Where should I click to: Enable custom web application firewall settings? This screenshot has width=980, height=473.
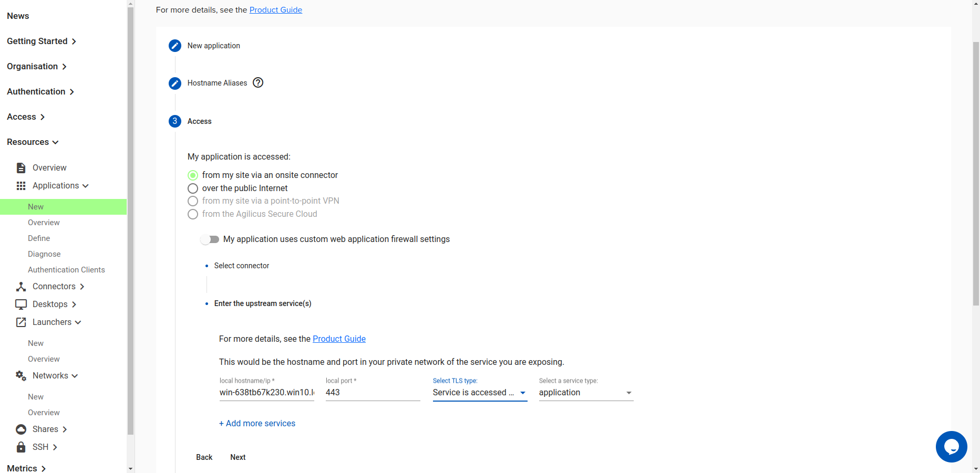pyautogui.click(x=210, y=239)
